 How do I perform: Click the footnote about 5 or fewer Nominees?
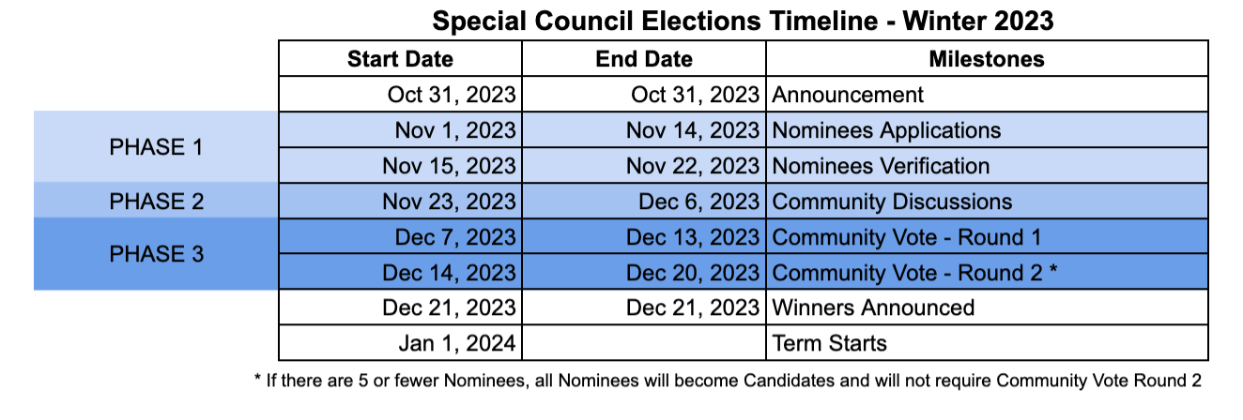(x=728, y=381)
